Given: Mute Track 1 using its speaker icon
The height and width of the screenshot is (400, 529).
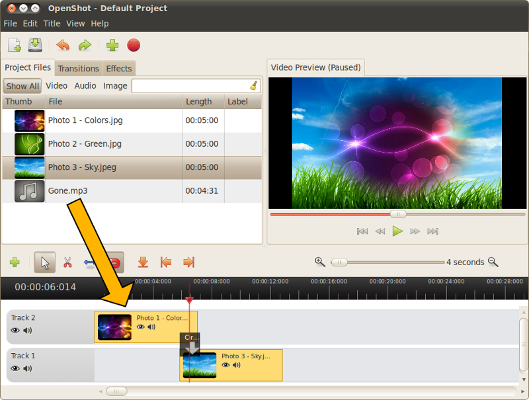Looking at the screenshot, I should coord(28,368).
